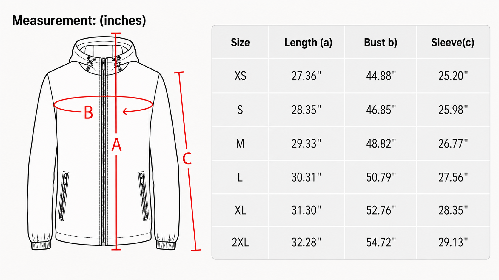Click the S bust value 46.85"
499x280 pixels.
381,110
